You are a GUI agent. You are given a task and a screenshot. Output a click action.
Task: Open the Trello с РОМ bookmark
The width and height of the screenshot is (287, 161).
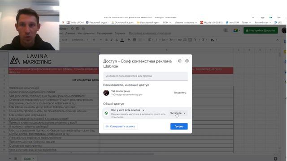point(75,22)
